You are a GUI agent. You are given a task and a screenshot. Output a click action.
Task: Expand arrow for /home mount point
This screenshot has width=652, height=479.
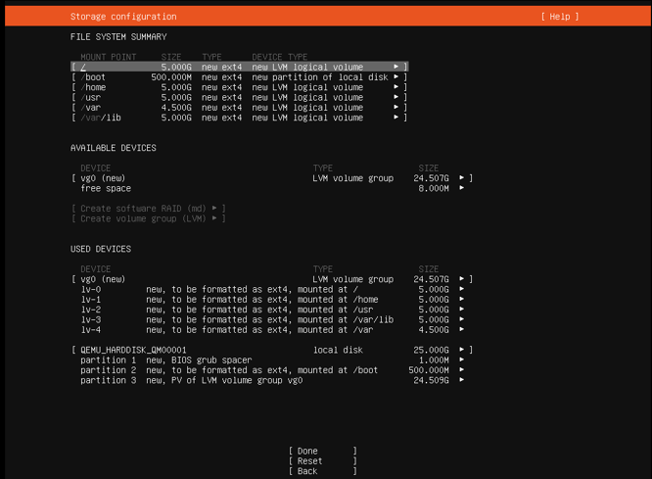coord(396,87)
